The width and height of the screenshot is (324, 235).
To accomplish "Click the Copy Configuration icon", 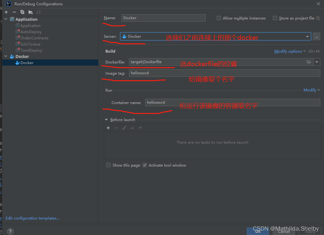I will (22, 12).
